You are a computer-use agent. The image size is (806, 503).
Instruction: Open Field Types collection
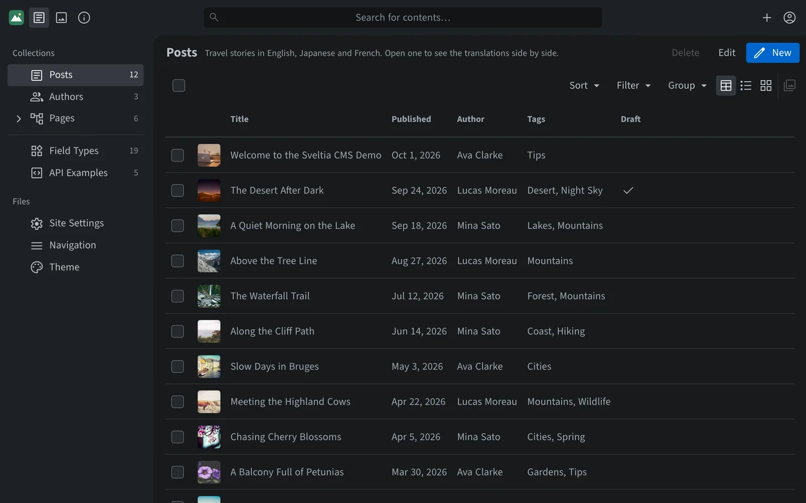point(76,151)
